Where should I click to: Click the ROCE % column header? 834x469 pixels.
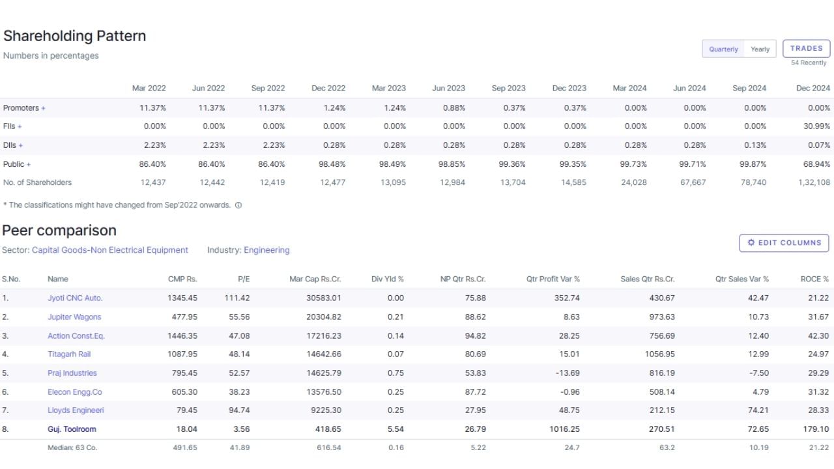814,279
